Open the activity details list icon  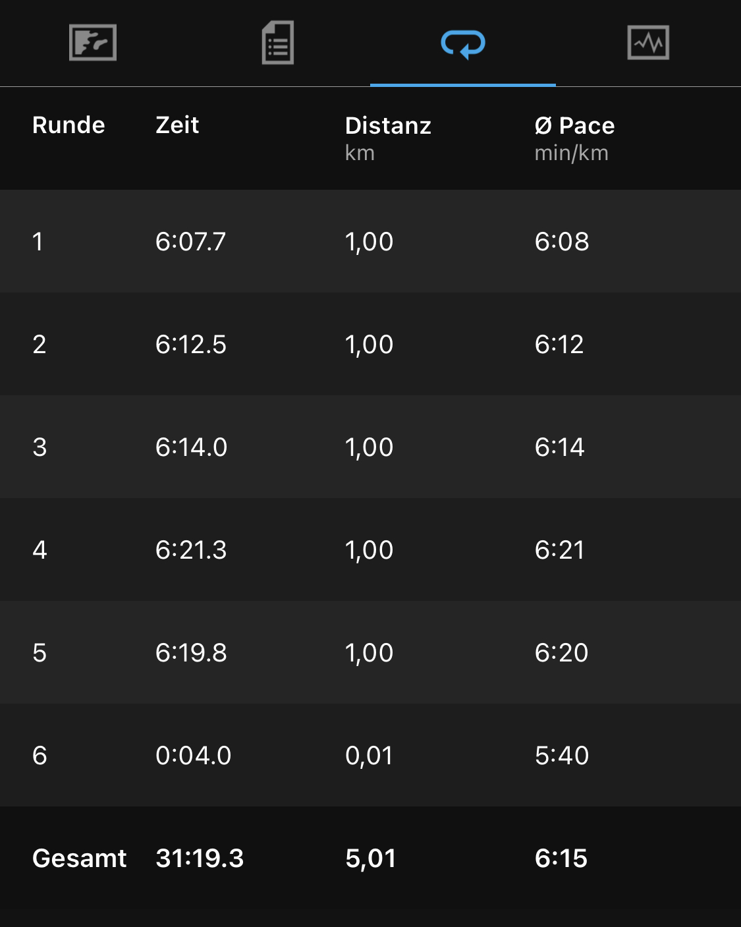(x=278, y=43)
